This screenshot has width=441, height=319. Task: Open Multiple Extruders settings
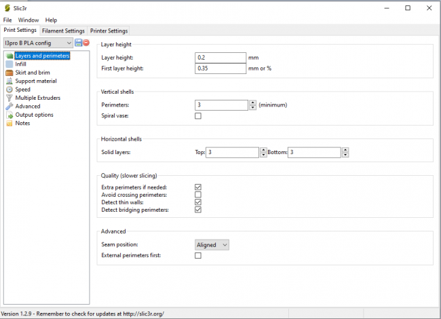(37, 98)
